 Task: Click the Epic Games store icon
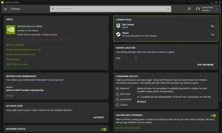118,26
